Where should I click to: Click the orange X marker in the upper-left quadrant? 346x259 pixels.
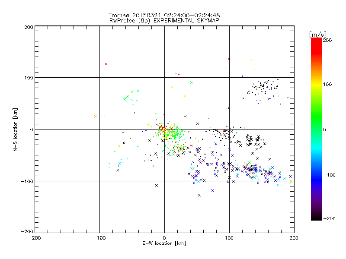[x=95, y=117]
